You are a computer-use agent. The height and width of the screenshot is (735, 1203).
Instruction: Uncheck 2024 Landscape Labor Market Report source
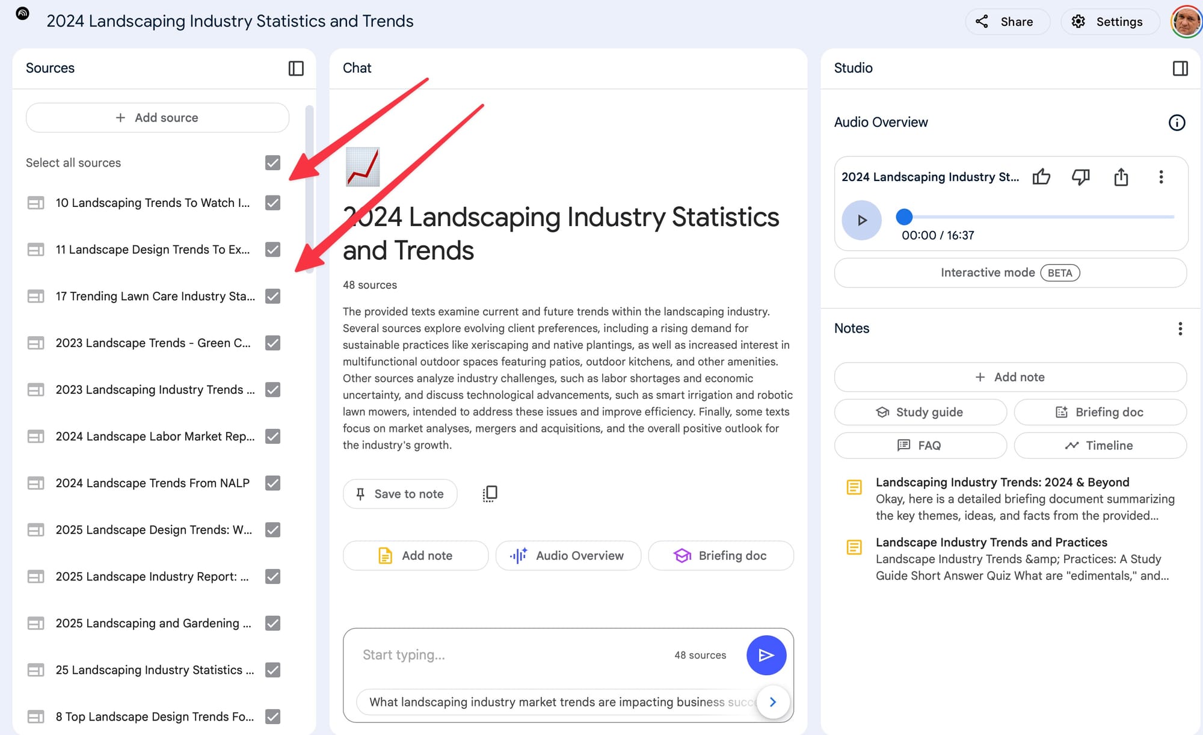272,437
